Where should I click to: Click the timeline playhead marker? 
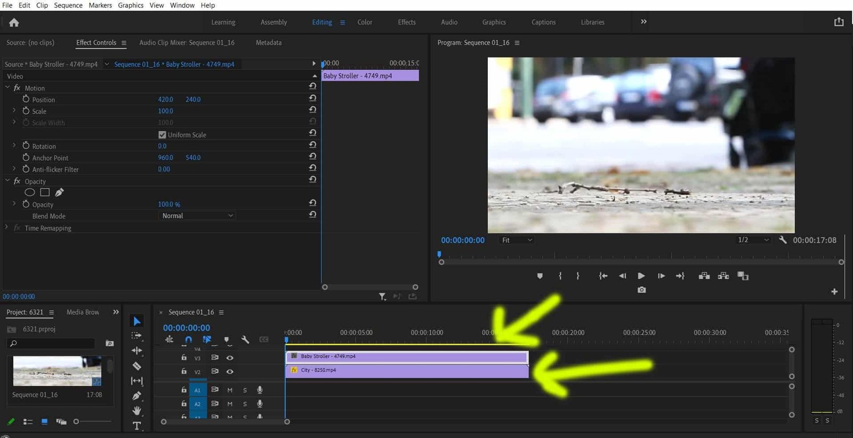pyautogui.click(x=286, y=339)
